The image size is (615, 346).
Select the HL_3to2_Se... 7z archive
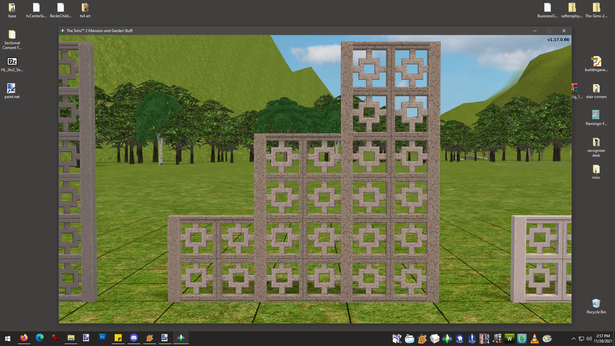(x=12, y=64)
